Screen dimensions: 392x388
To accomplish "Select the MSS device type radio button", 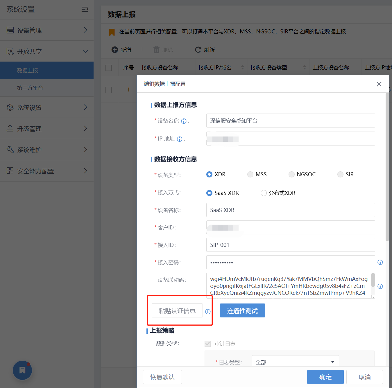I will click(250, 174).
